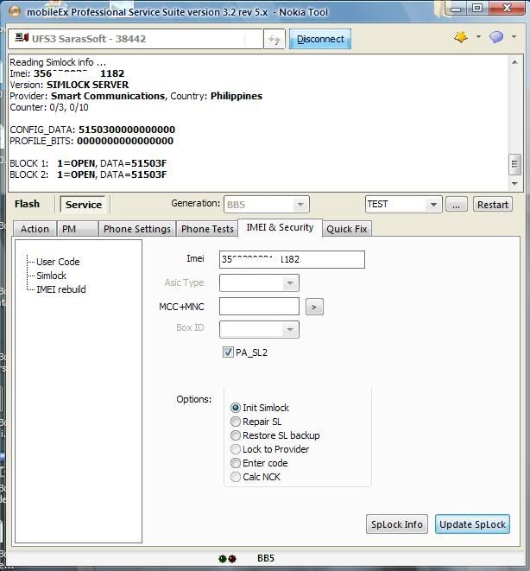Click the BLOCK 1 line in the log
Image resolution: width=530 pixels, height=571 pixels.
[88, 163]
